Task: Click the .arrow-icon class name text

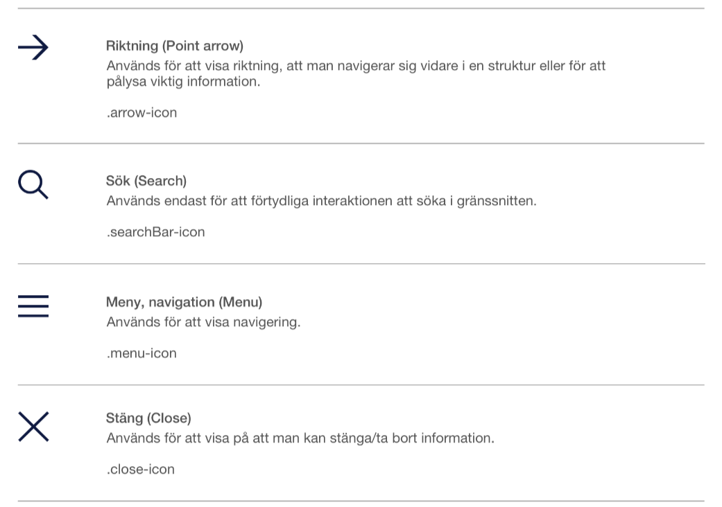Action: pyautogui.click(x=141, y=113)
